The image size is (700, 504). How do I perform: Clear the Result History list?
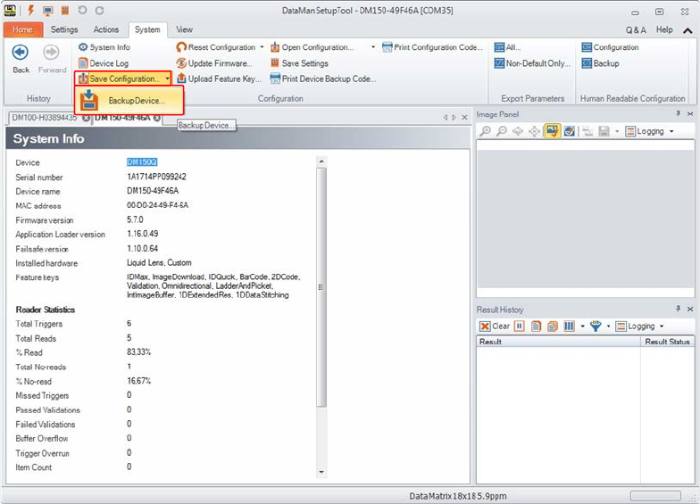click(495, 326)
